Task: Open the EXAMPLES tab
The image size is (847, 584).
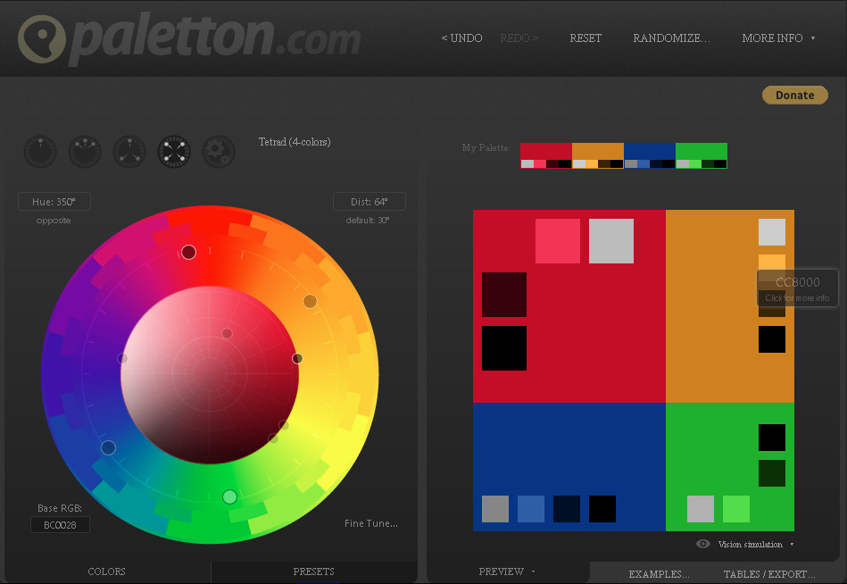Action: tap(659, 574)
